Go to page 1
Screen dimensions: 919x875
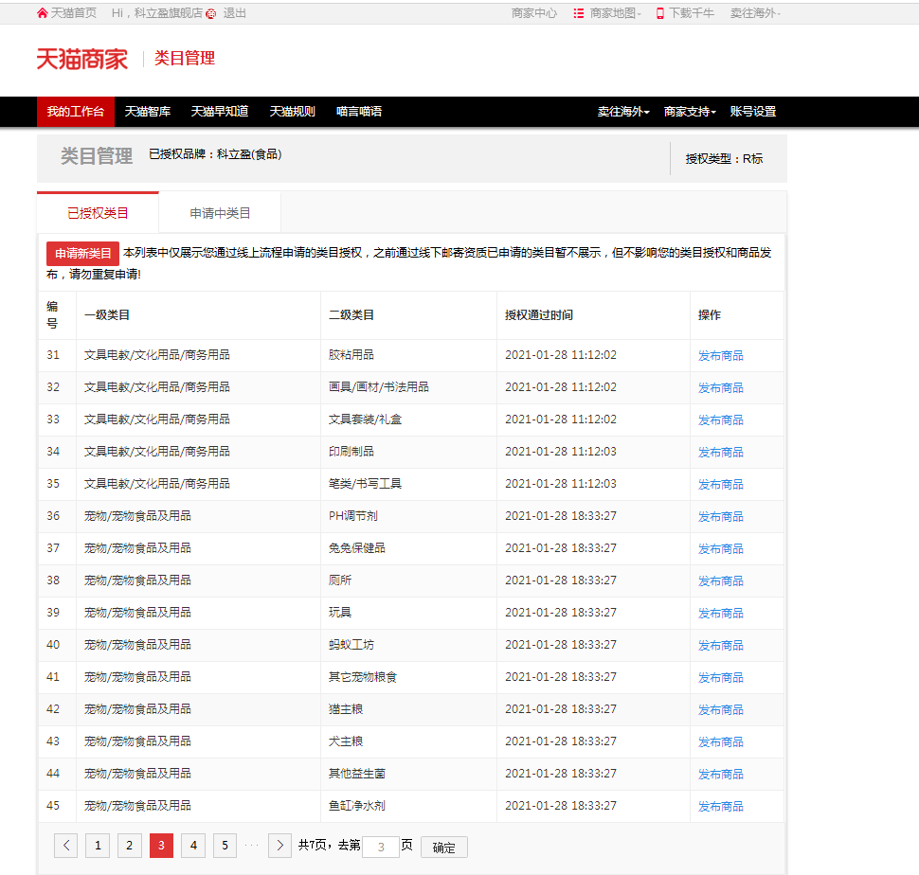click(x=98, y=845)
